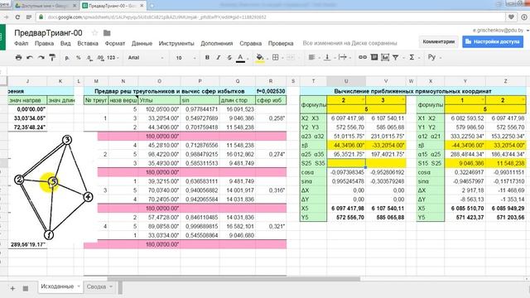Click the browser bookmark heart icon
Viewport: 530px width, 298px height.
pyautogui.click(x=511, y=17)
